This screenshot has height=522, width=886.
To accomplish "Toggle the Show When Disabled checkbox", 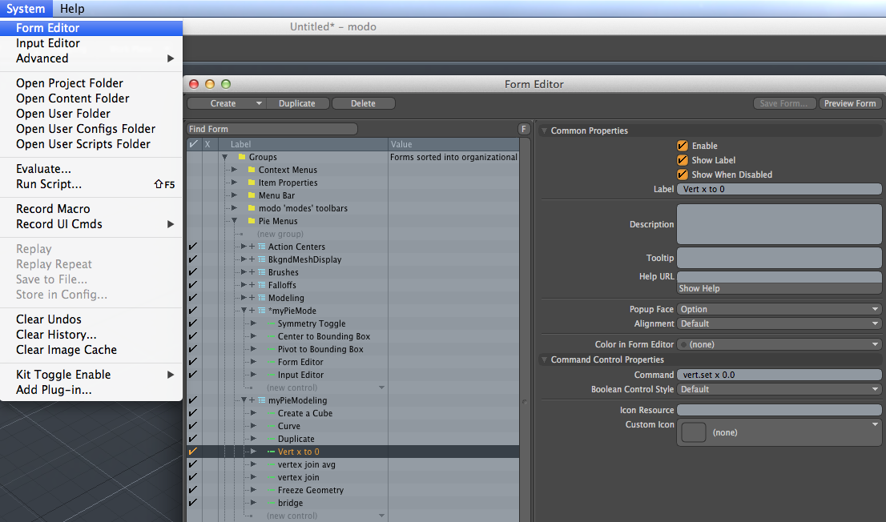I will [x=683, y=175].
